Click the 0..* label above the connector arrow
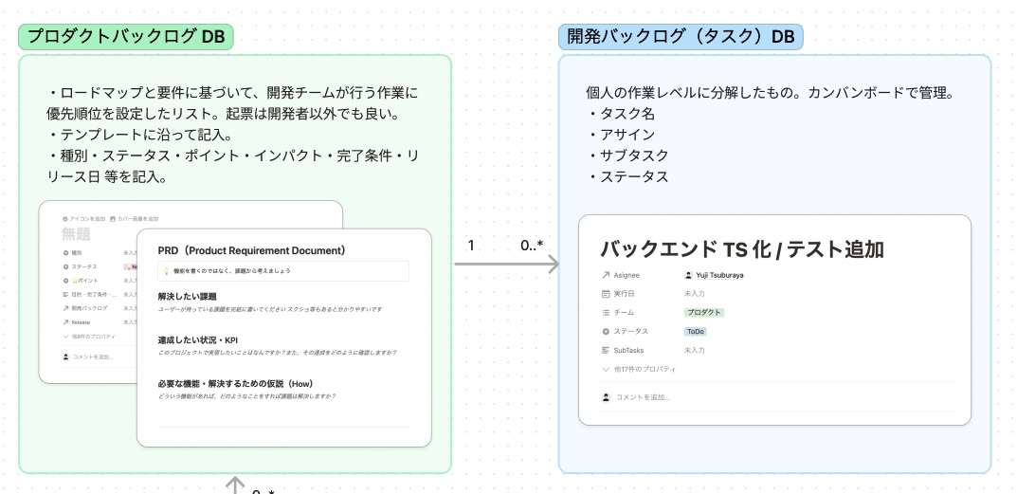Viewport: 1017px width, 494px height. [x=532, y=246]
